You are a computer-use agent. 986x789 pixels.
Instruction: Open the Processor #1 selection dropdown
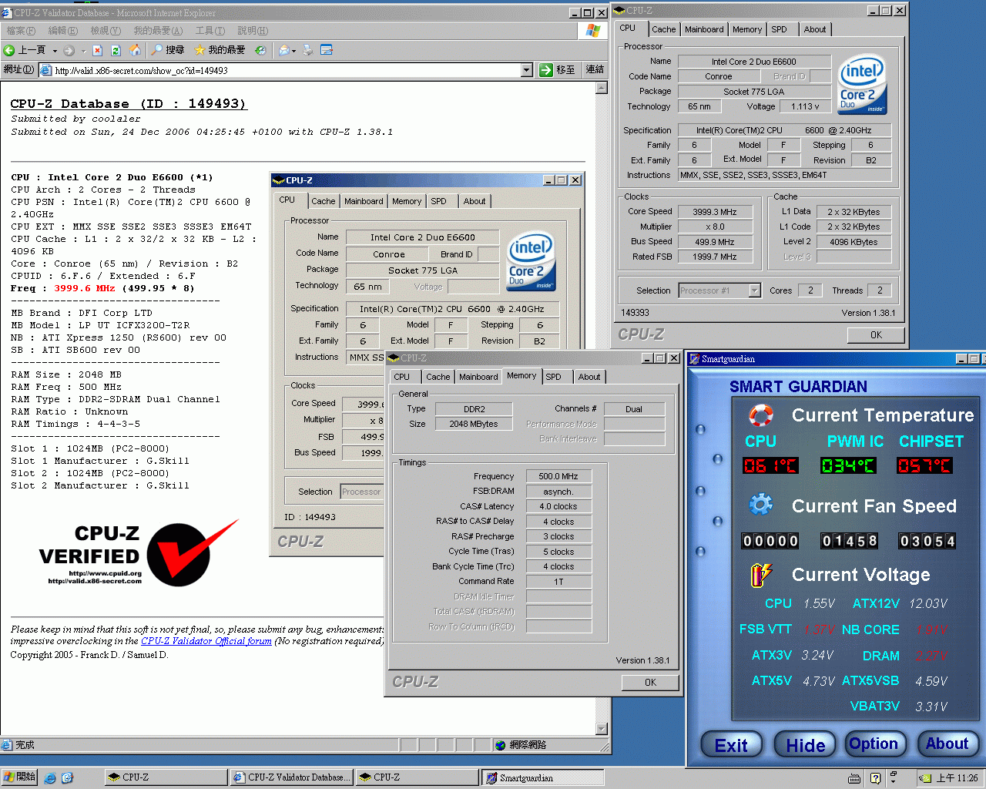[x=755, y=290]
